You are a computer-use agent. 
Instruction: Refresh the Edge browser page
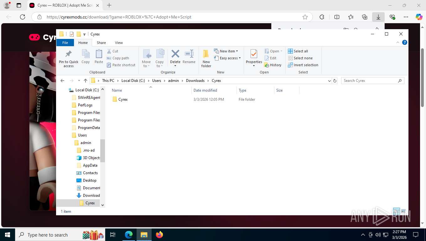tap(22, 17)
